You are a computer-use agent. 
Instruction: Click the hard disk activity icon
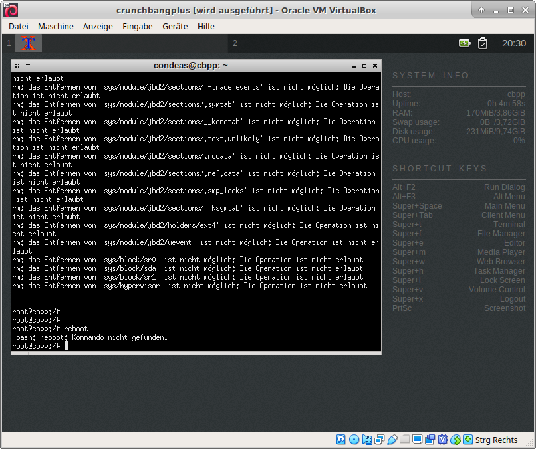341,440
